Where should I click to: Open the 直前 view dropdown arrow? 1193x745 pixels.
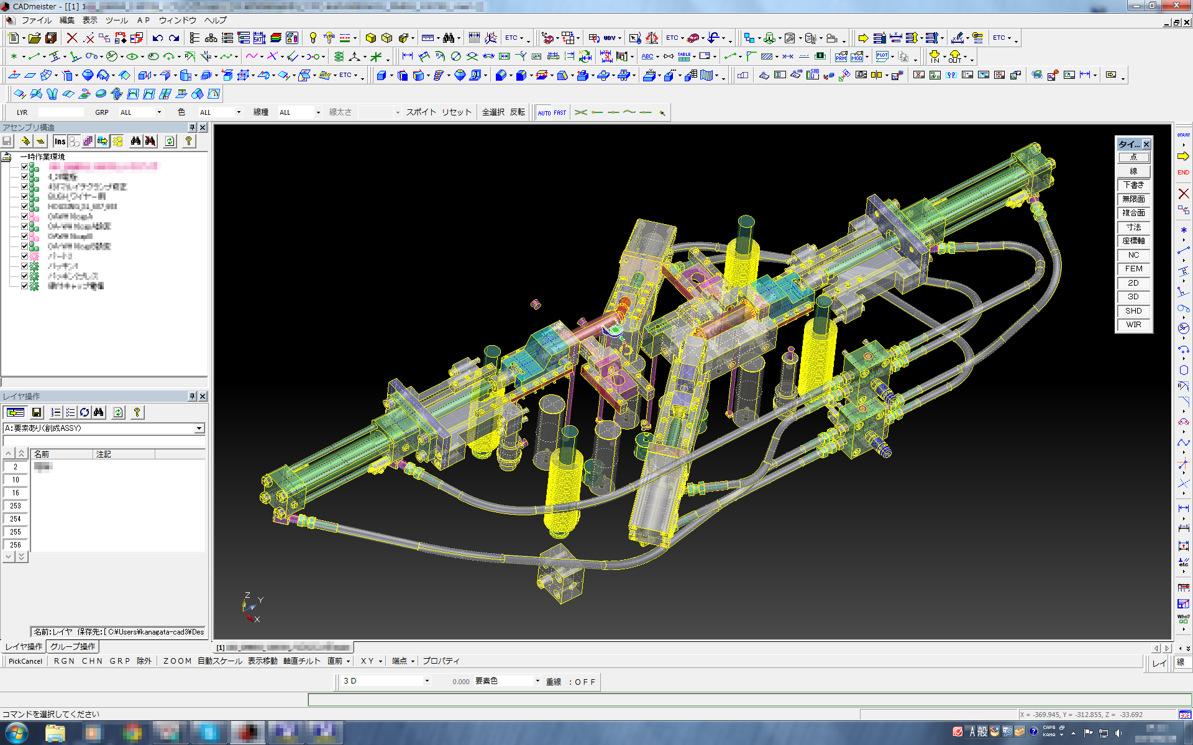pos(348,661)
